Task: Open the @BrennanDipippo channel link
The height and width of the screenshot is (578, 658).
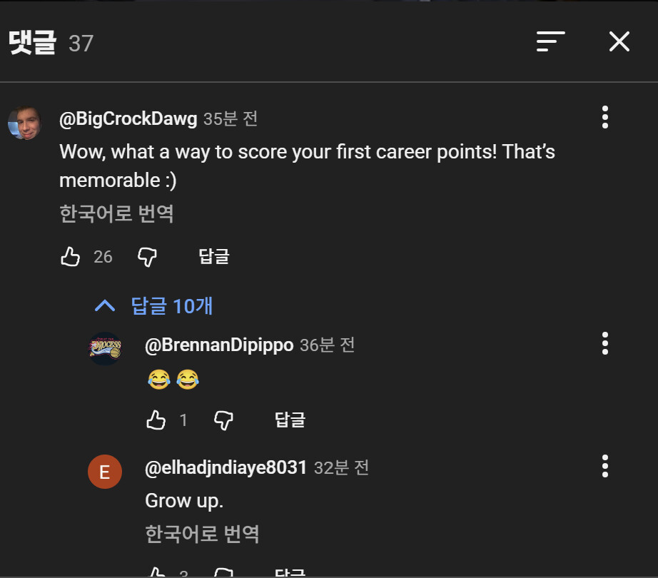Action: tap(219, 345)
